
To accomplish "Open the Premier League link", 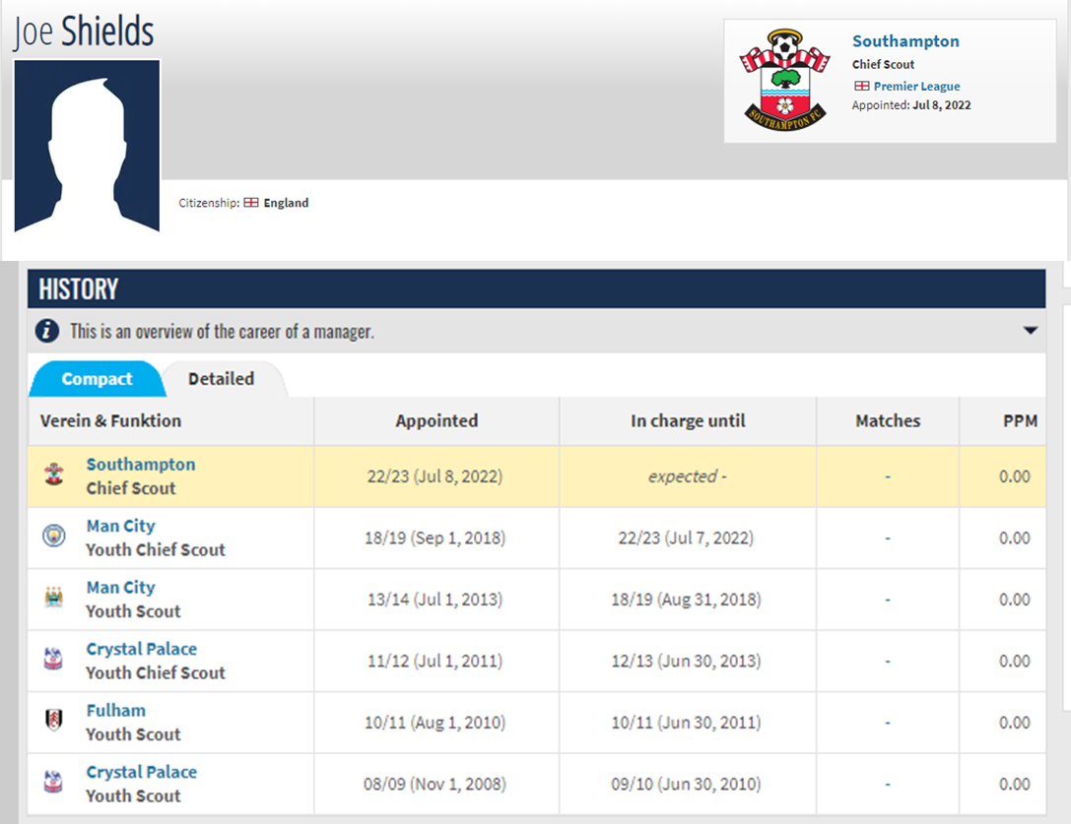I will click(x=916, y=86).
